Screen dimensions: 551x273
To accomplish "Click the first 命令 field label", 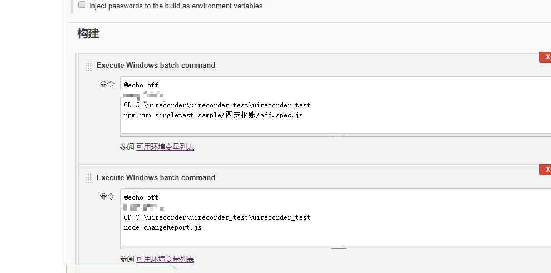I will (x=107, y=85).
